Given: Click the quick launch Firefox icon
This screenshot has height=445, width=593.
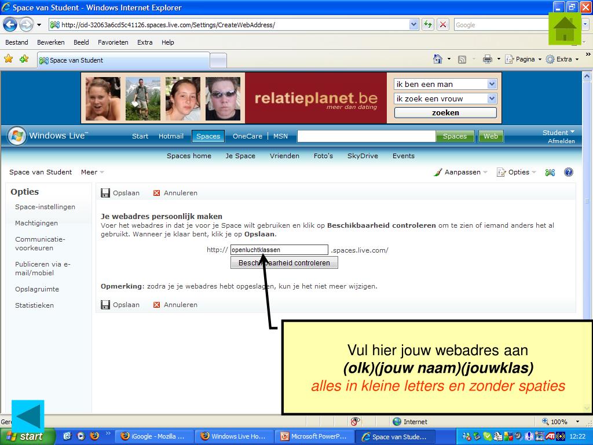Looking at the screenshot, I should pyautogui.click(x=94, y=436).
